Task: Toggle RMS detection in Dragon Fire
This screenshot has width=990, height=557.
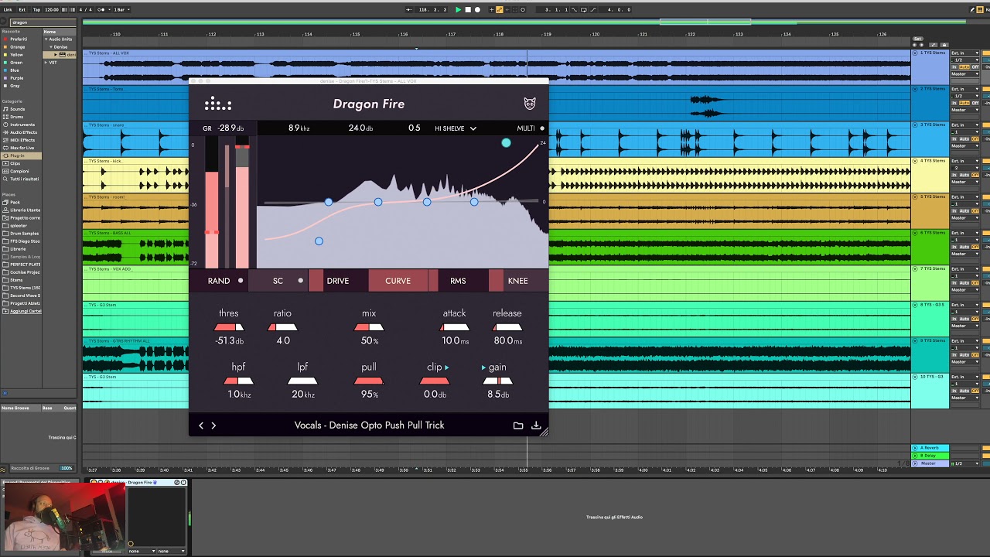Action: 458,281
